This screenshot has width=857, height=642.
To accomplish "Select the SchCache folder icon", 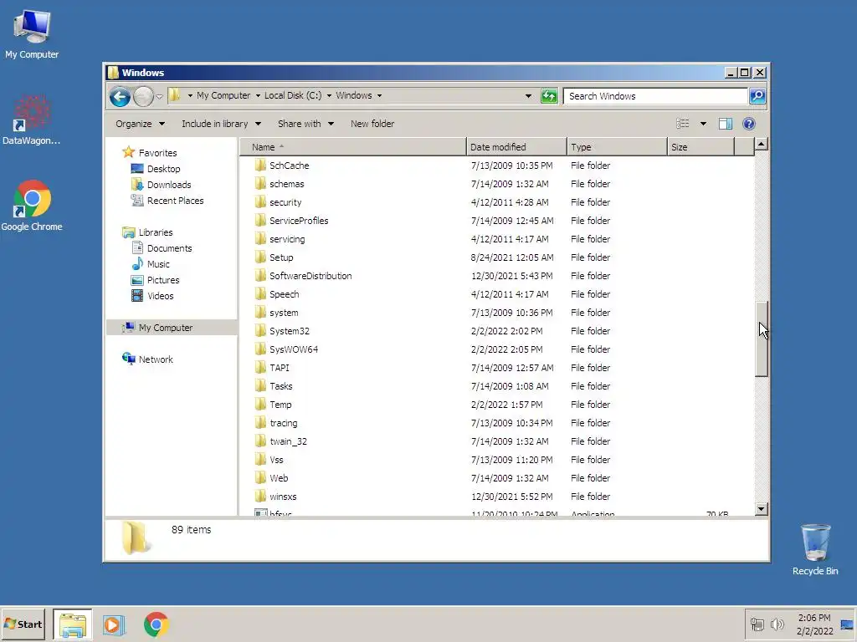I will coord(261,165).
